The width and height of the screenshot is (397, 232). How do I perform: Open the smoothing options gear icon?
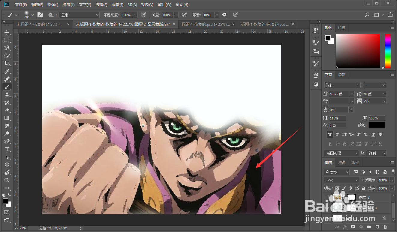(x=224, y=15)
